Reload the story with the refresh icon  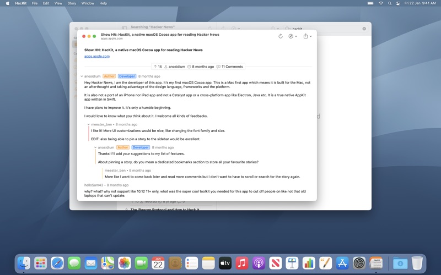tap(281, 36)
